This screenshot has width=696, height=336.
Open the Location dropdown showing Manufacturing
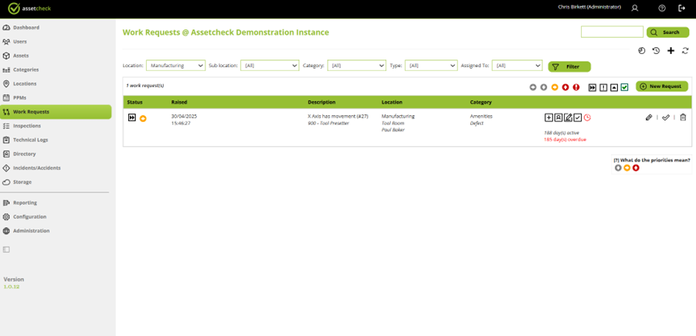pos(175,66)
